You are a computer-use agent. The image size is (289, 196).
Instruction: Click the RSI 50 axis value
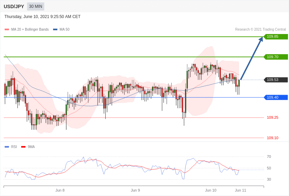point(269,168)
